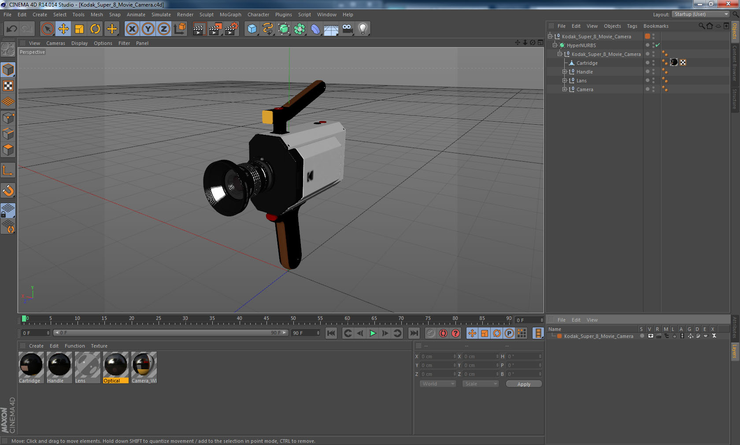The image size is (740, 445).
Task: Add a camera object
Action: tap(347, 29)
